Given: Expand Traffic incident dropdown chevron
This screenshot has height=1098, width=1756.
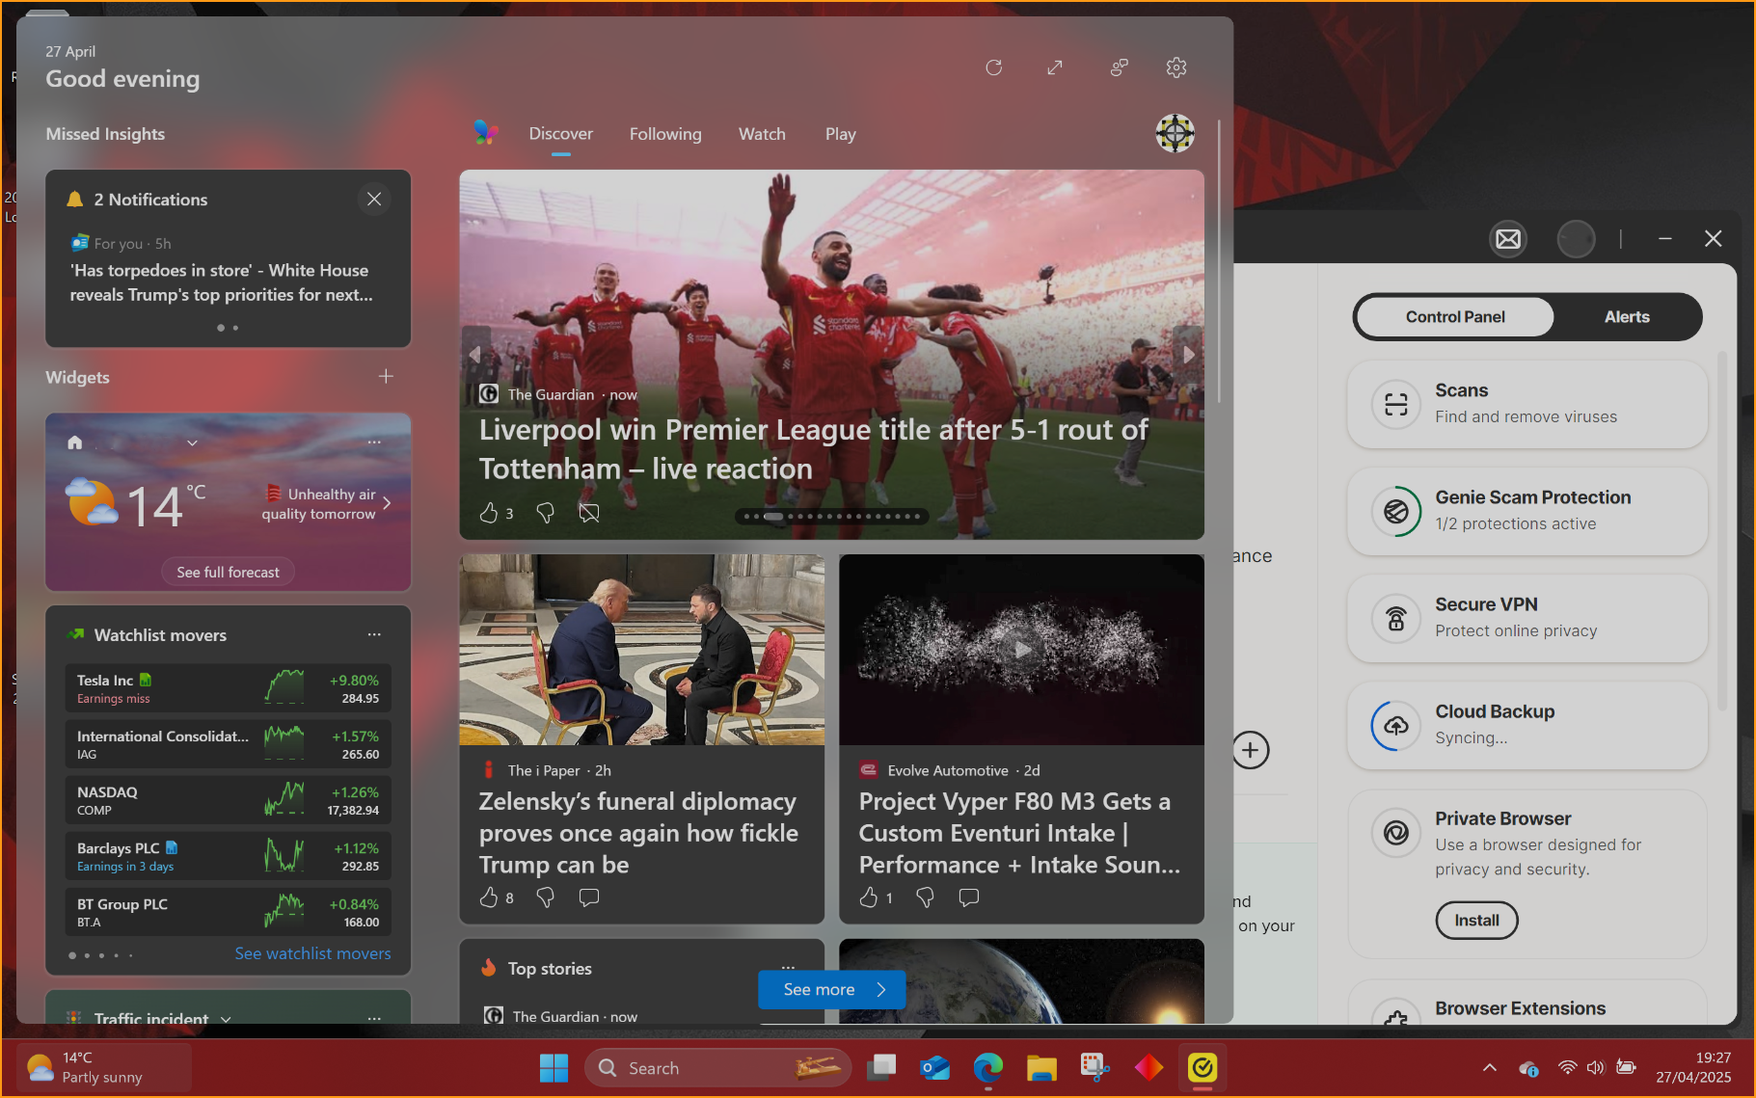Looking at the screenshot, I should pyautogui.click(x=226, y=1019).
